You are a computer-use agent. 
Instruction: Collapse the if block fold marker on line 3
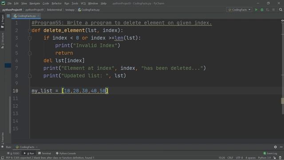click(x=30, y=38)
